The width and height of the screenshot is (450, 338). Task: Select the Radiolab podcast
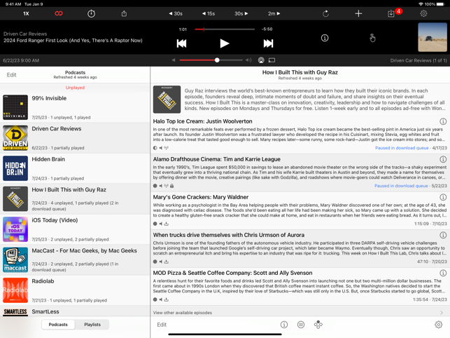[x=75, y=290]
